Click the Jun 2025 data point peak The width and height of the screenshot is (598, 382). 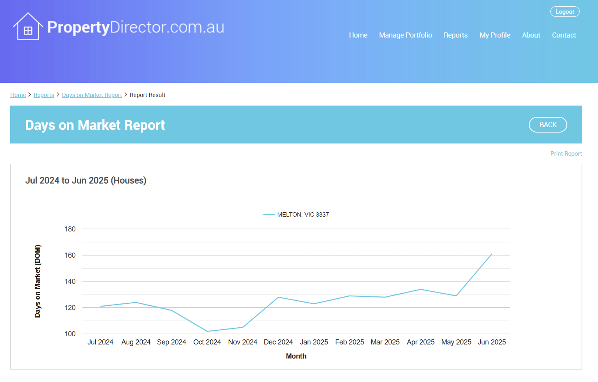(492, 254)
